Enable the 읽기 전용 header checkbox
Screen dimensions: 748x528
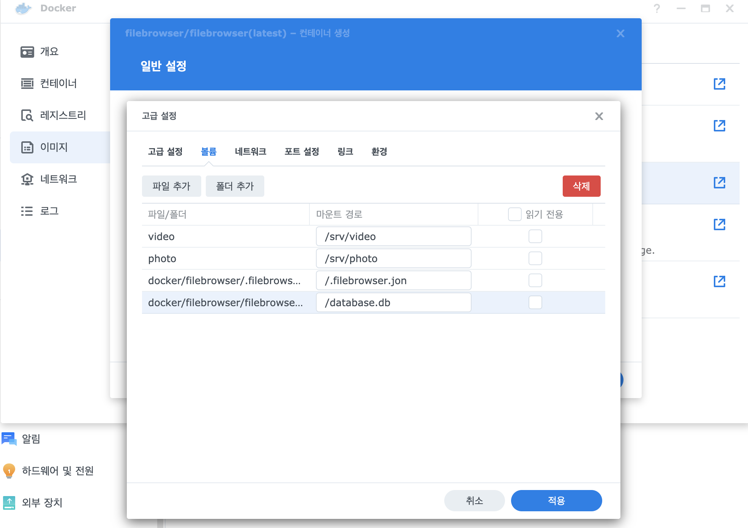(514, 214)
